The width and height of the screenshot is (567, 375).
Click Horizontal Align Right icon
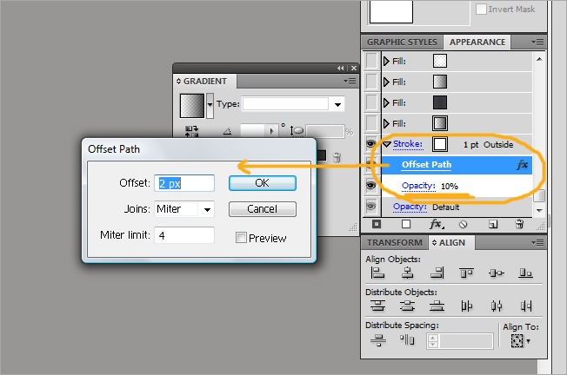[437, 273]
